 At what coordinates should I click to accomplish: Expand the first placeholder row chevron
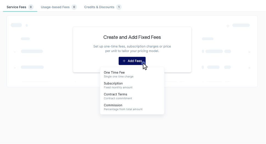pos(15,52)
